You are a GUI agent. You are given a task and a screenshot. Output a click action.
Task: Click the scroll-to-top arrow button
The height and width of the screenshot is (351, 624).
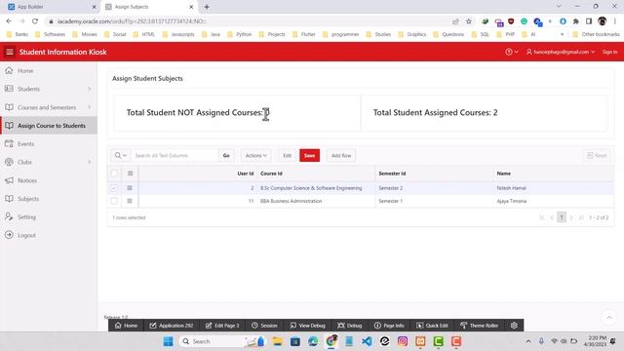click(608, 317)
